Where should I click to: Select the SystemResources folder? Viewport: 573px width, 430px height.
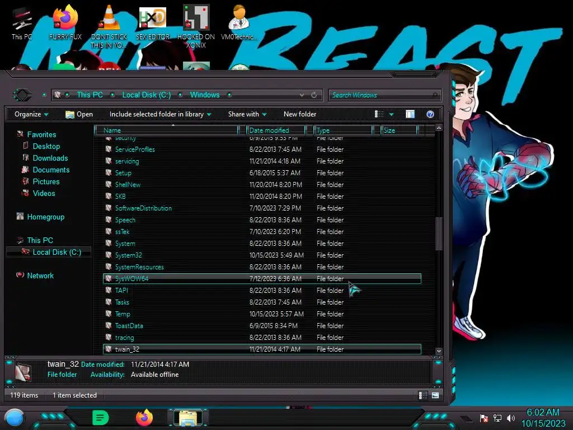tap(262, 267)
